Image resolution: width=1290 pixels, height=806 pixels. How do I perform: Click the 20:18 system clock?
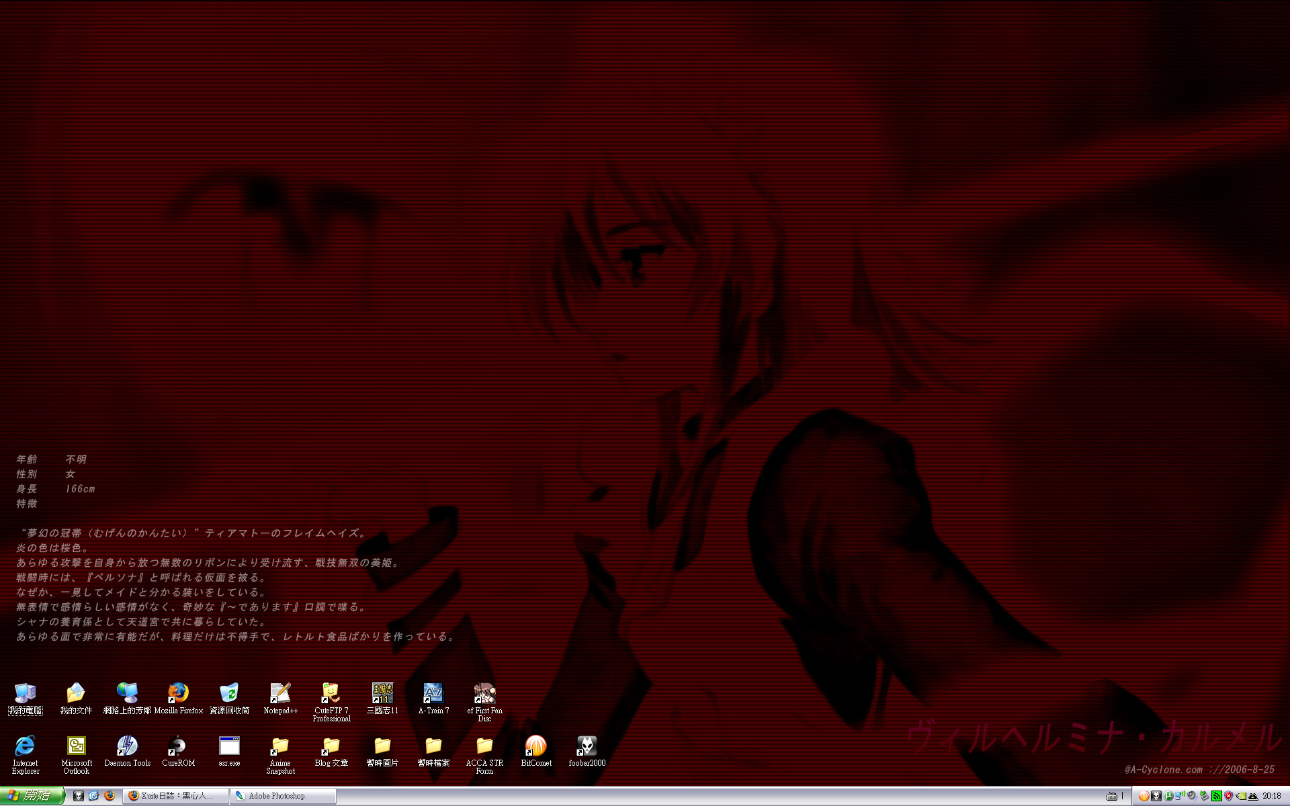(x=1271, y=796)
